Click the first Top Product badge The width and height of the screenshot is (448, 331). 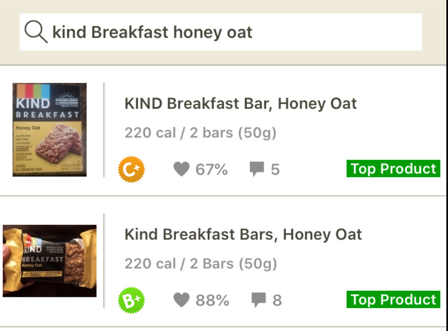click(394, 168)
